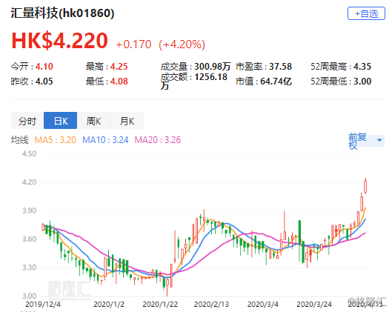The image size is (392, 312).
Task: Click the latest red candlestick near 4.20
Action: click(365, 186)
